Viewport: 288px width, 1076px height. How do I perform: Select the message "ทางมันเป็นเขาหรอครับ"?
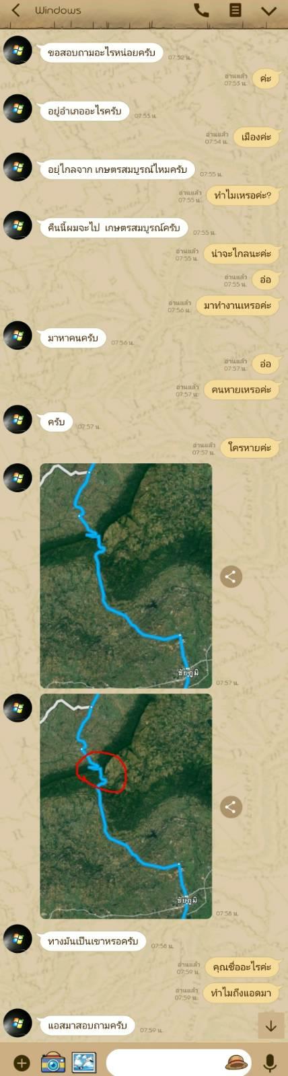pos(93,941)
